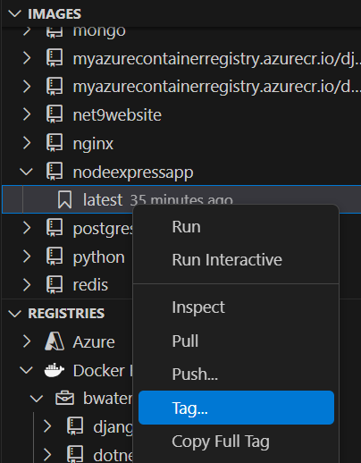This screenshot has width=361, height=463.
Task: Choose Tag... from the context menu
Action: (x=236, y=408)
